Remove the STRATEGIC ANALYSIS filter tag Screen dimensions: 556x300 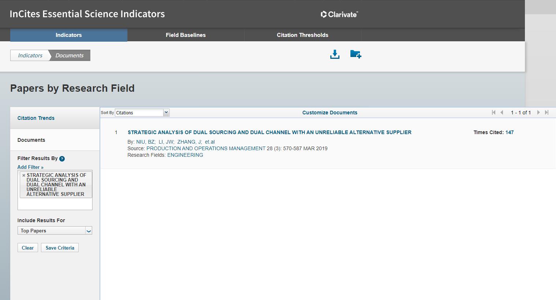(x=24, y=175)
